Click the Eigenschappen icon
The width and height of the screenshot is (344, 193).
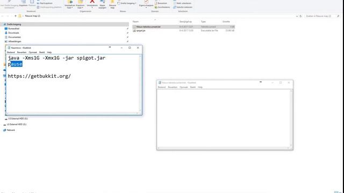[x=146, y=3]
